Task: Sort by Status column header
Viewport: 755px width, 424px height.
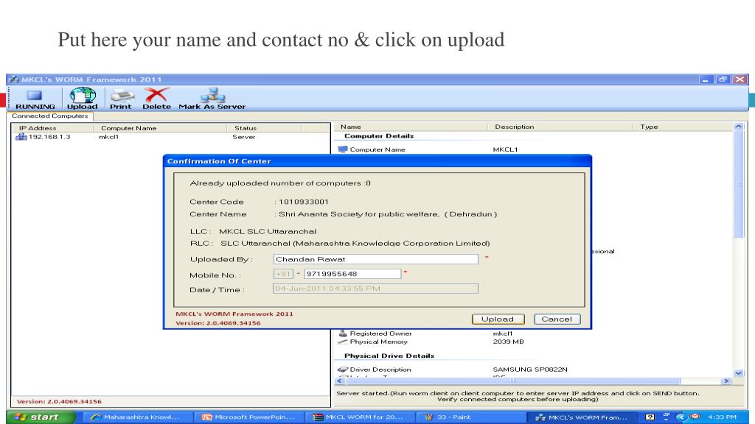Action: click(x=264, y=128)
